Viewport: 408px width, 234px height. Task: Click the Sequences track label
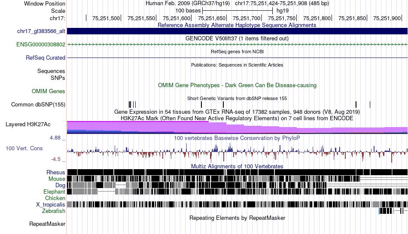click(51, 71)
